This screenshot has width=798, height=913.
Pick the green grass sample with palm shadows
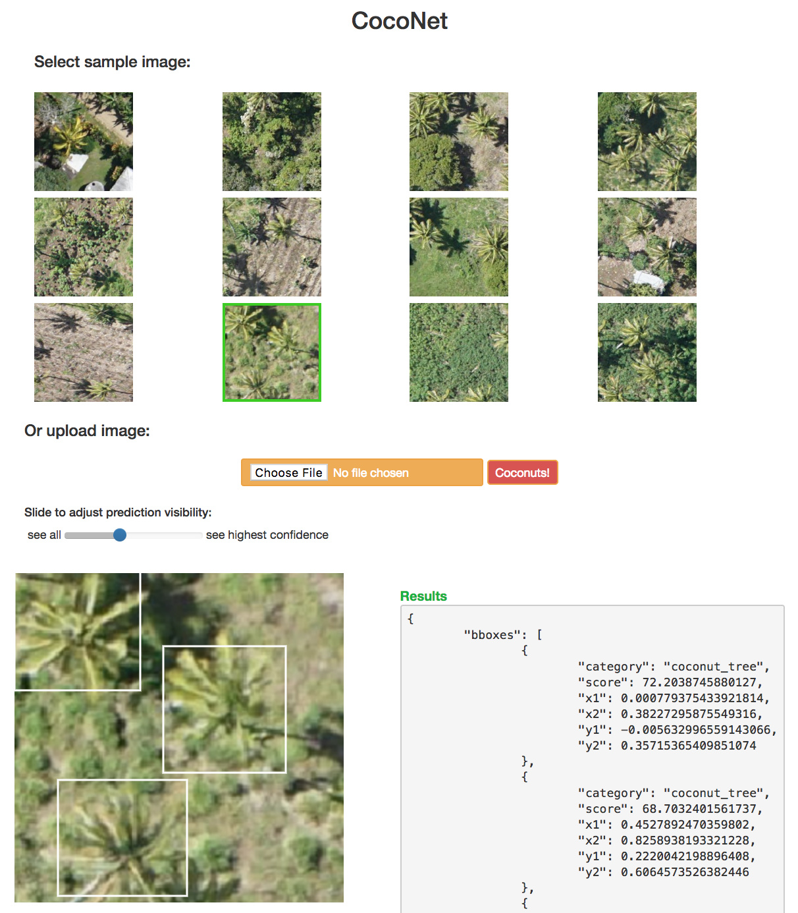pyautogui.click(x=458, y=247)
